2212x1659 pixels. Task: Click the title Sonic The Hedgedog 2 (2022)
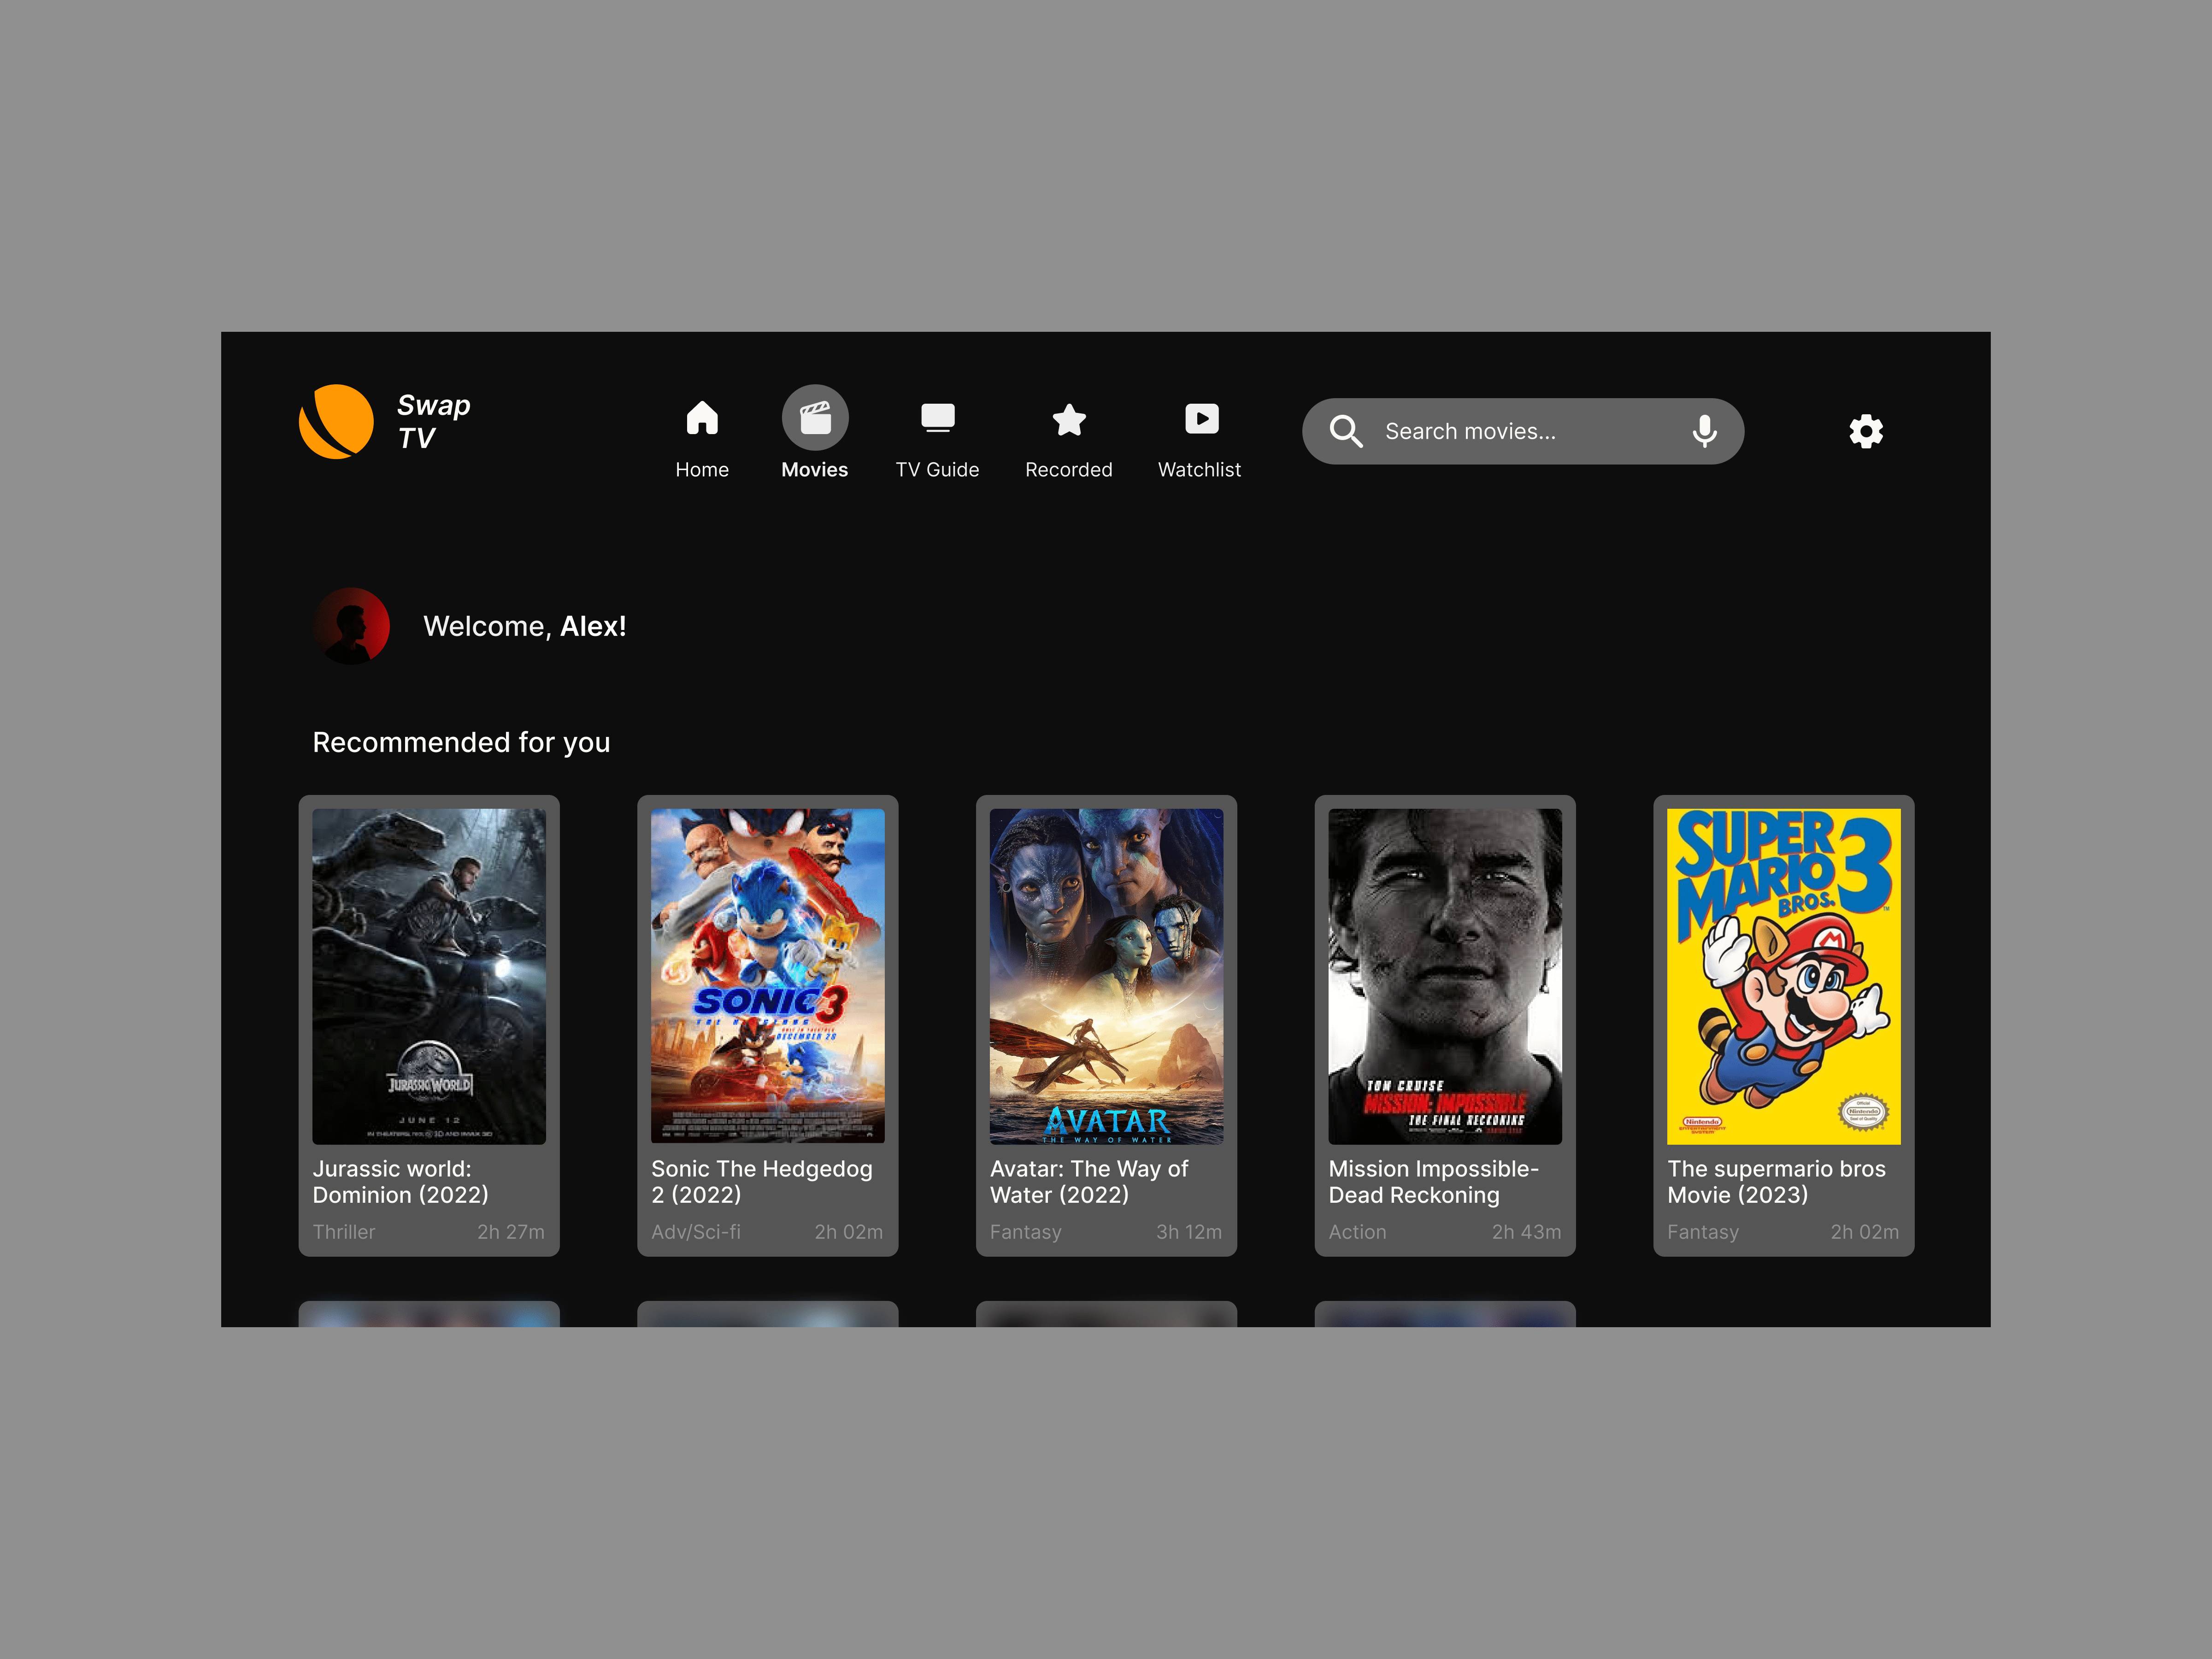pyautogui.click(x=762, y=1182)
